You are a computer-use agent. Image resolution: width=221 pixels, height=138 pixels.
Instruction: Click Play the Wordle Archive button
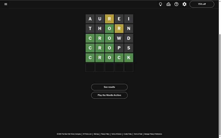click(x=109, y=95)
